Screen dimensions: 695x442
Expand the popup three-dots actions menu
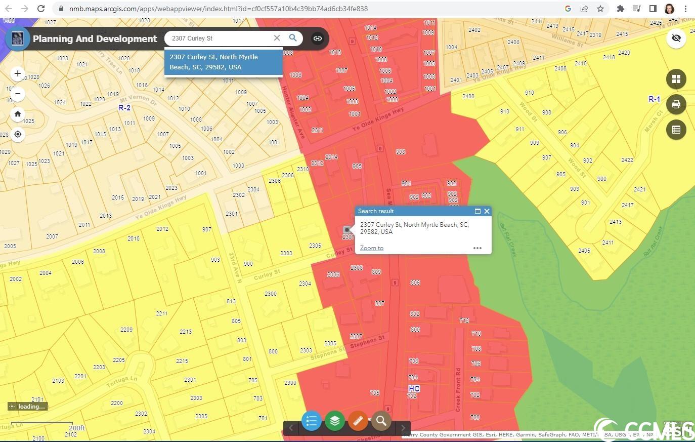pyautogui.click(x=477, y=248)
